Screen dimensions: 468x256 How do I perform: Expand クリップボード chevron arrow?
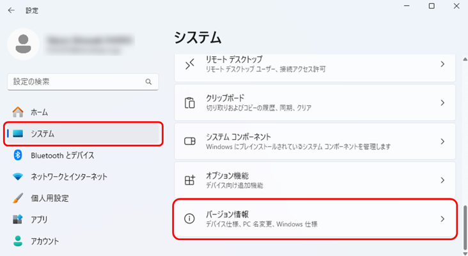tap(442, 103)
